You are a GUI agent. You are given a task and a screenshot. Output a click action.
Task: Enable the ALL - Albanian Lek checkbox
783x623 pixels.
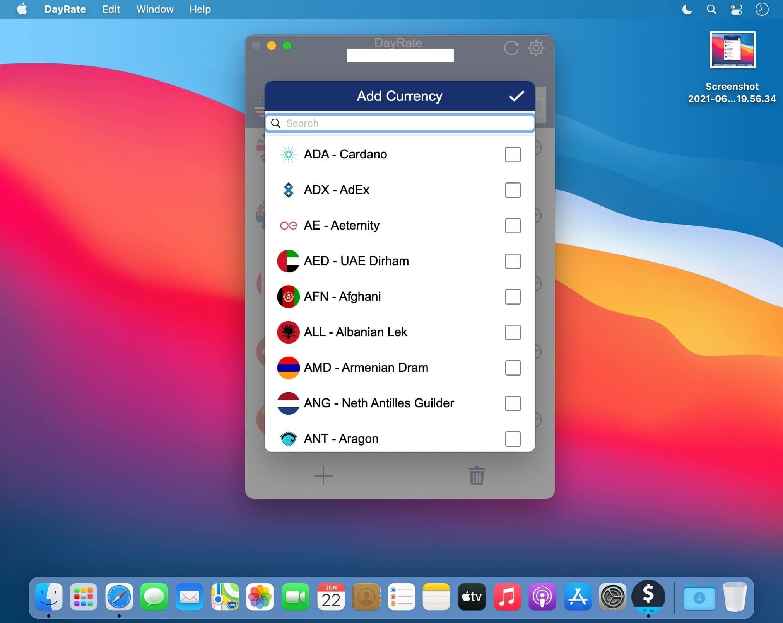click(x=513, y=332)
